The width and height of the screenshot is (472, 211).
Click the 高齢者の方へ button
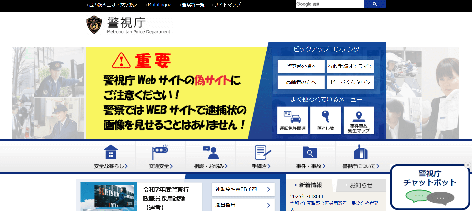[301, 82]
